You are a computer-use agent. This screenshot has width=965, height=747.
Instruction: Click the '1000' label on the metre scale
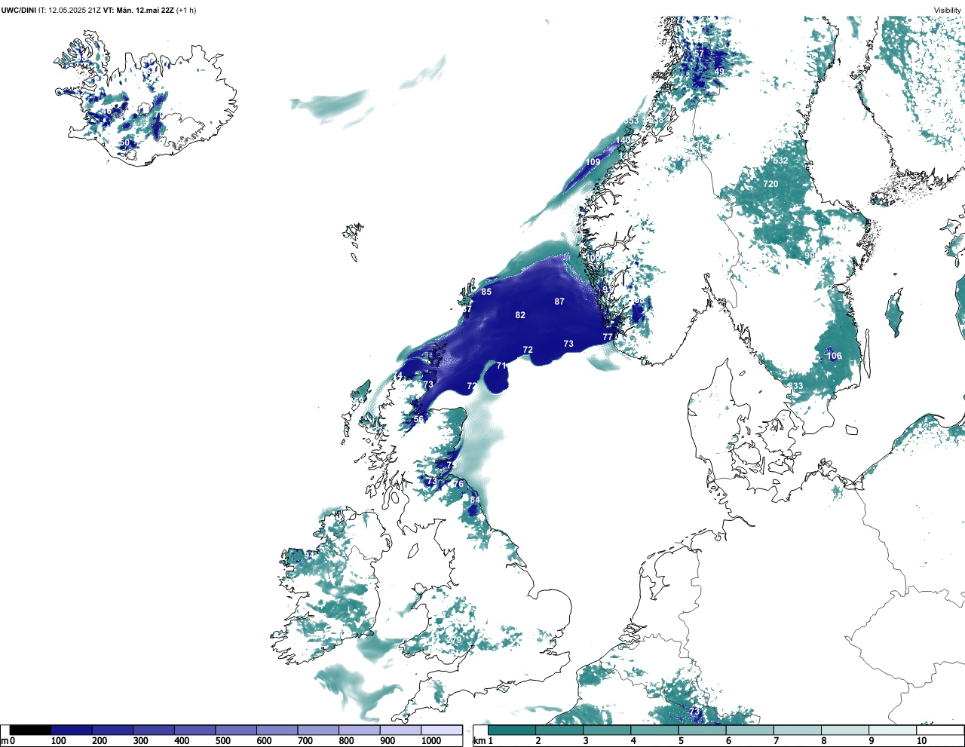click(x=431, y=741)
